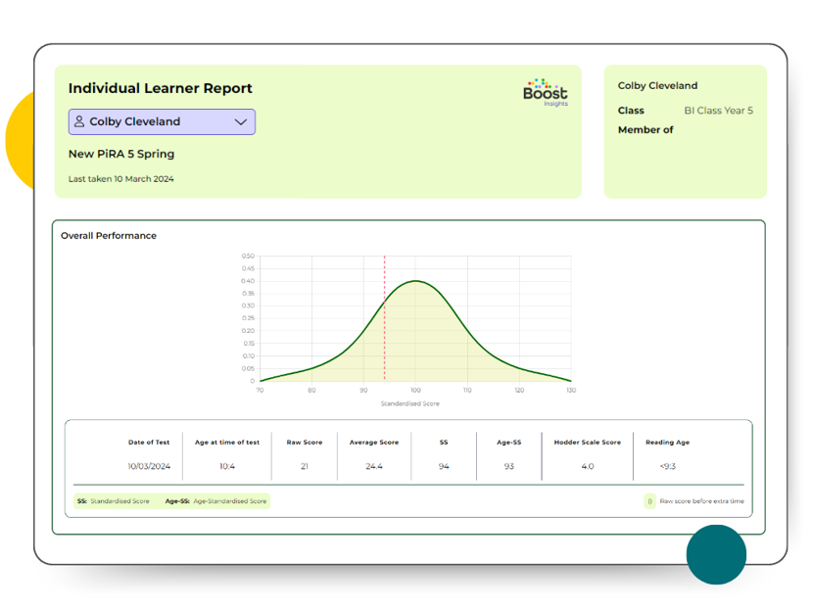
Task: Click the Individual Learner Report heading
Action: click(x=160, y=88)
